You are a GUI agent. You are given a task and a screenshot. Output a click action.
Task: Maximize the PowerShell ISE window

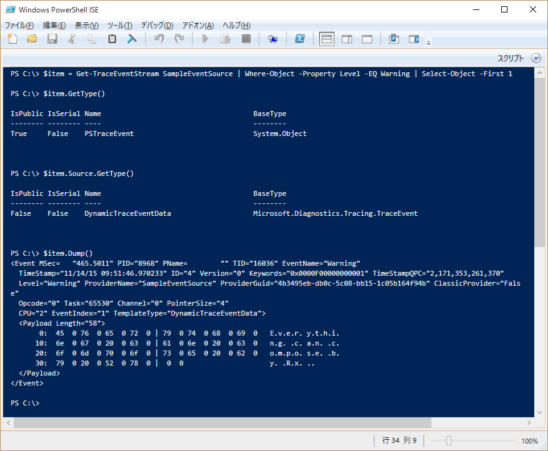504,9
